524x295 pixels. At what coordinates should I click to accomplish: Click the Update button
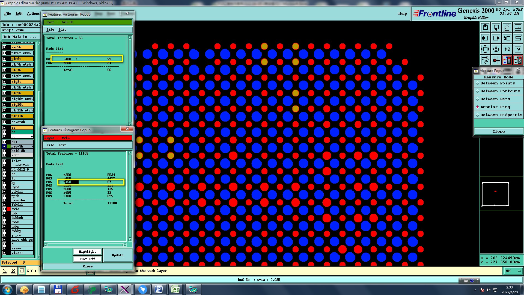coord(118,255)
